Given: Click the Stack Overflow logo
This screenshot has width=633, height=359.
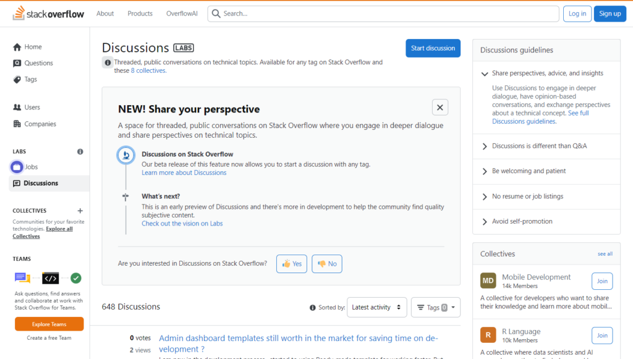Looking at the screenshot, I should (48, 14).
